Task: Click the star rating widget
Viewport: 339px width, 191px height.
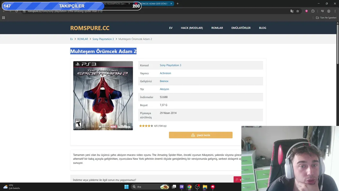Action: [146, 126]
